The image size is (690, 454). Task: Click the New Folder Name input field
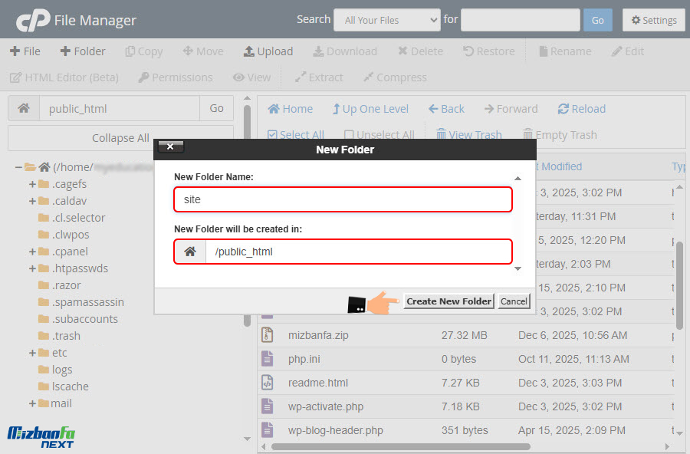pyautogui.click(x=343, y=199)
